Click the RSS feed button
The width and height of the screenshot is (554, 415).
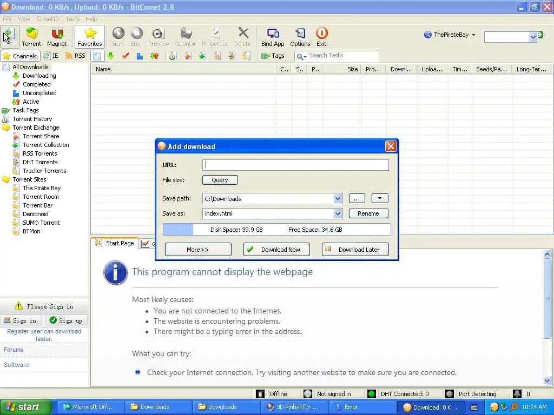(76, 56)
